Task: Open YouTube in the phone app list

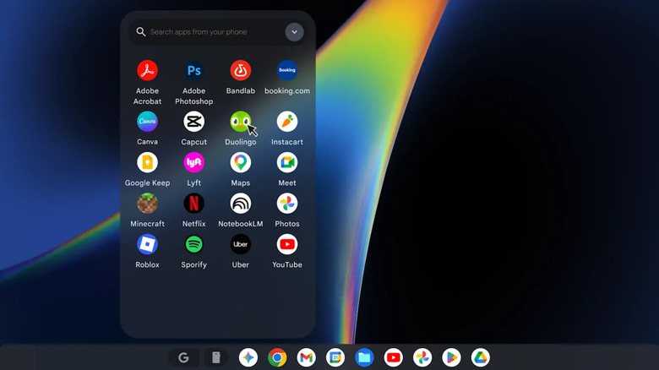Action: tap(287, 244)
